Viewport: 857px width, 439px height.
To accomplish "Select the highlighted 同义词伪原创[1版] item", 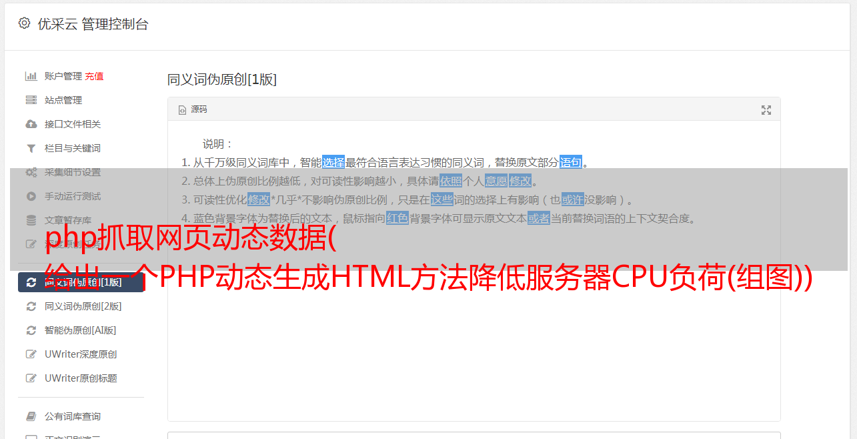I will click(81, 282).
